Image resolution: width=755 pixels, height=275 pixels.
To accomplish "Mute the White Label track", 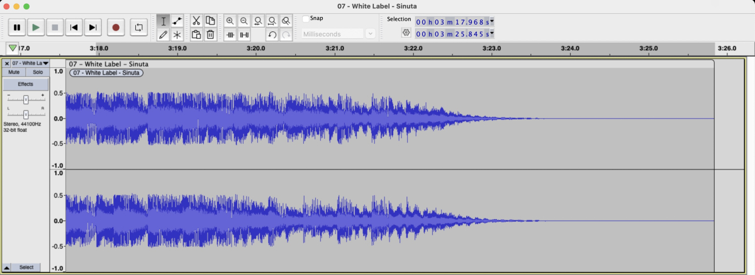I will tap(14, 73).
